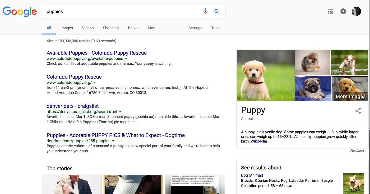
Task: Open the fluffy Pomeranian puppy image
Action: coord(312,62)
